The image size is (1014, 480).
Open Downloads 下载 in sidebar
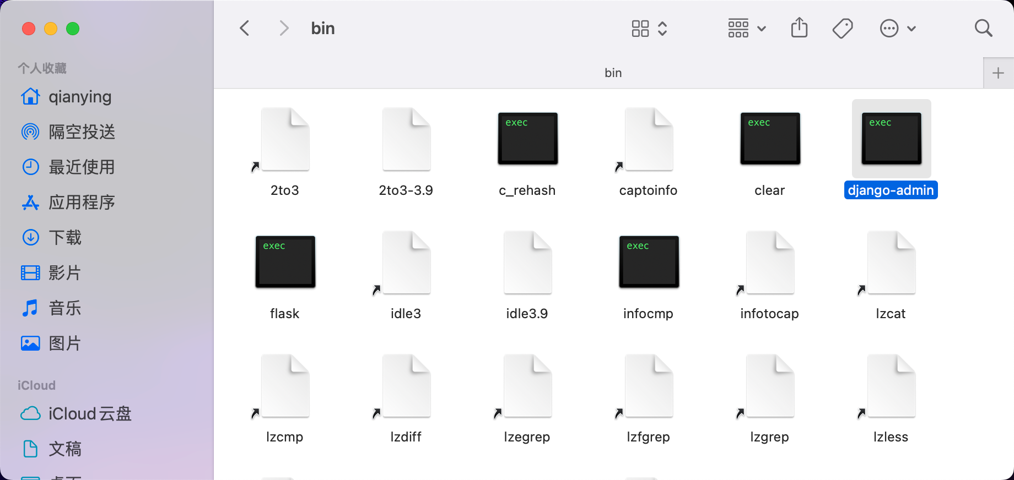[x=52, y=238]
